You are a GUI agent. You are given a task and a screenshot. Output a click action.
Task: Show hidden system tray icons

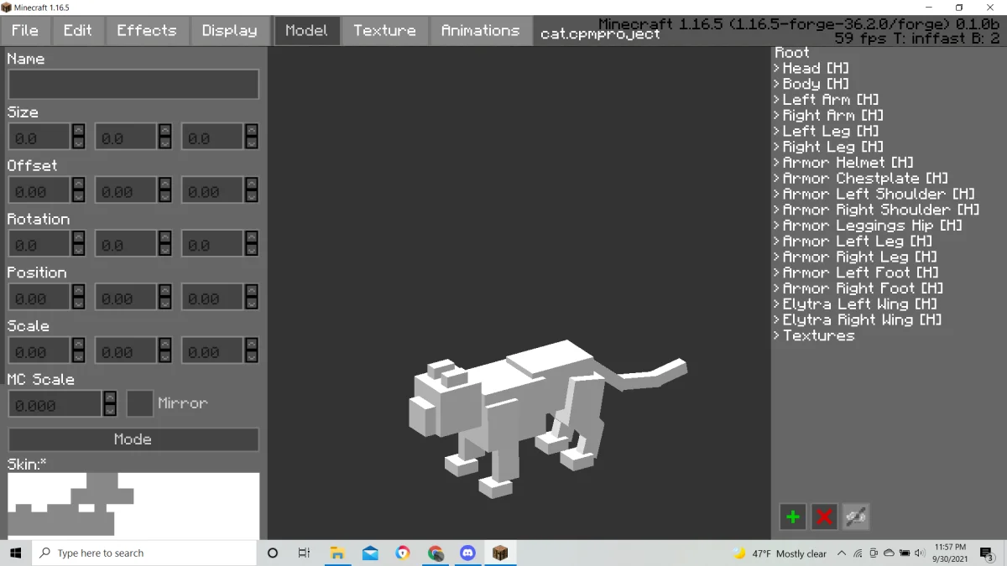(841, 553)
